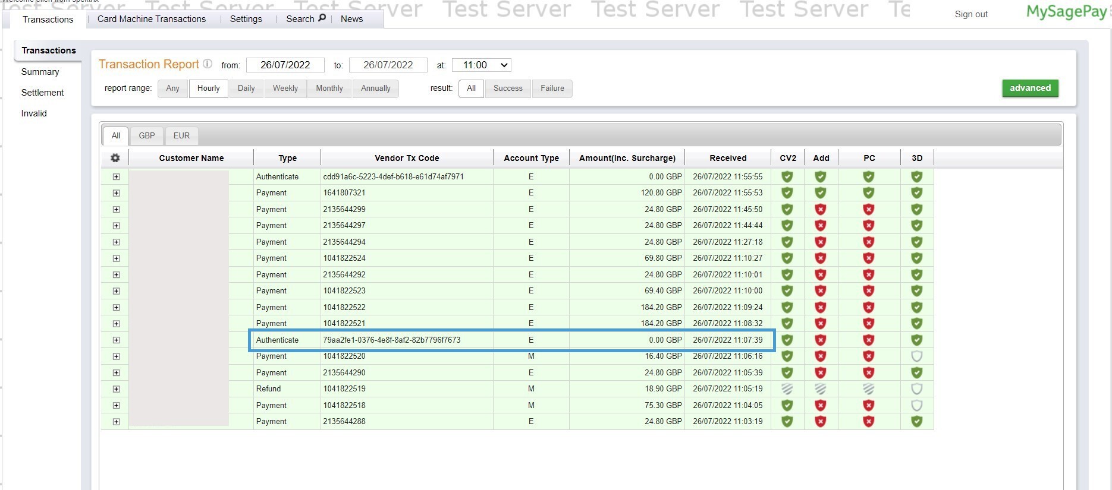This screenshot has height=490, width=1112.
Task: Click Sign out link
Action: (971, 14)
